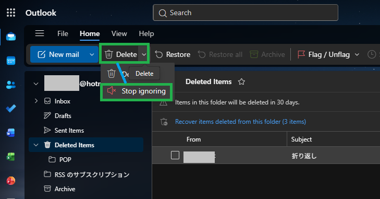Launch Word from the sidebar
The height and width of the screenshot is (199, 380).
11,133
